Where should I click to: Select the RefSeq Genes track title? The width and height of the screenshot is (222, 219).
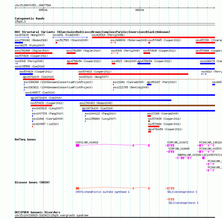coord(25,139)
